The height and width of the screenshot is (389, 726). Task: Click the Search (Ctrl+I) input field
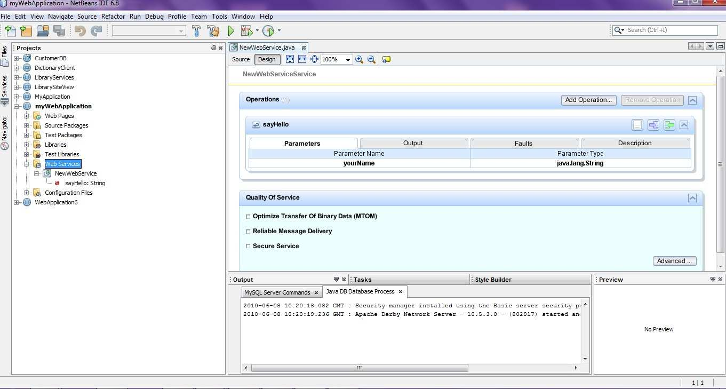click(x=672, y=30)
